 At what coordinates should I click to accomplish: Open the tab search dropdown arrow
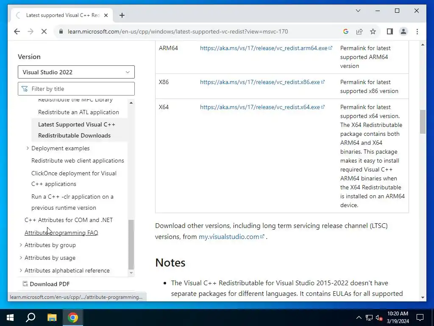click(358, 11)
